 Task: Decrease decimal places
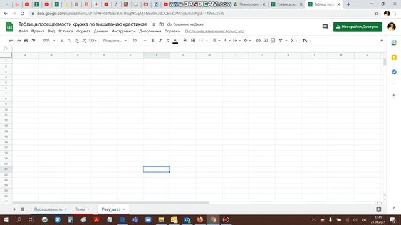click(x=76, y=41)
